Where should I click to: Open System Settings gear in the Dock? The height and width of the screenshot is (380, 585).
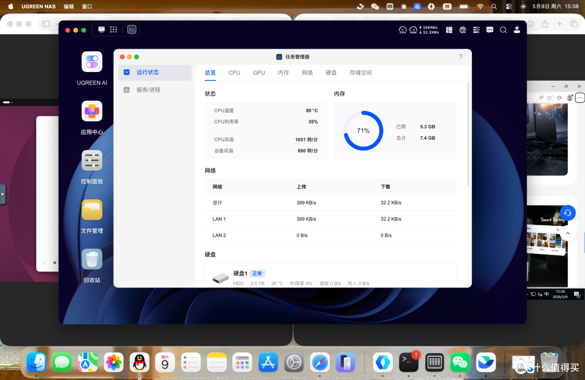[294, 362]
